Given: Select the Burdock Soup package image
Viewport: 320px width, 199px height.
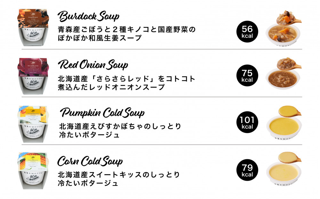Looking at the screenshot, I should 33,27.
